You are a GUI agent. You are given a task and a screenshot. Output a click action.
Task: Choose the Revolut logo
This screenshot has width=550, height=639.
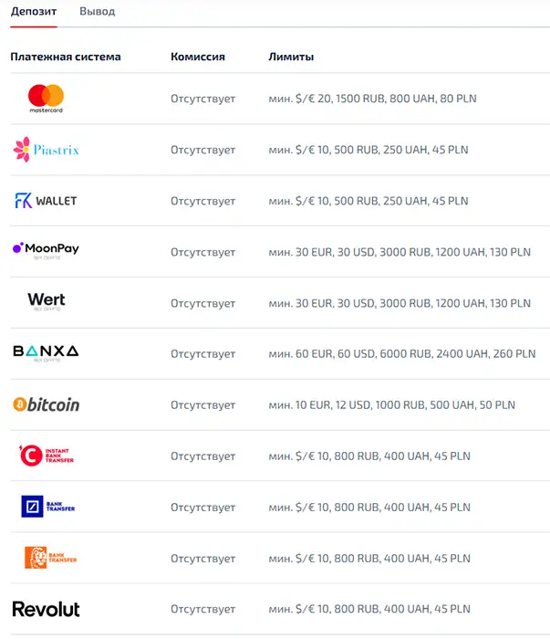pyautogui.click(x=46, y=609)
